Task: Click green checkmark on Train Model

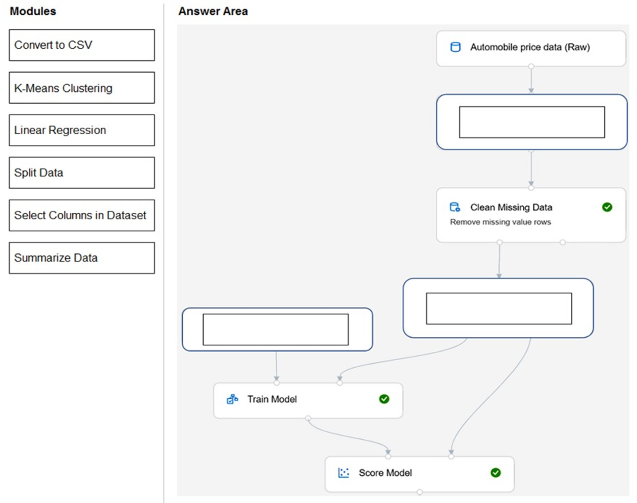Action: [384, 399]
